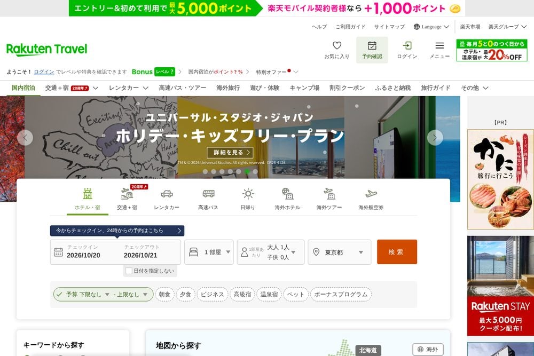Open the 上限なし maximum budget dropdown
The image size is (534, 356).
(x=130, y=295)
